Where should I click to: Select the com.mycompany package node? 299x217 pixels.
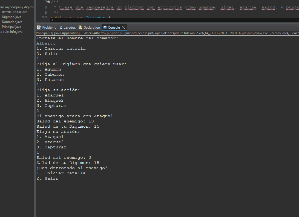(x=17, y=7)
